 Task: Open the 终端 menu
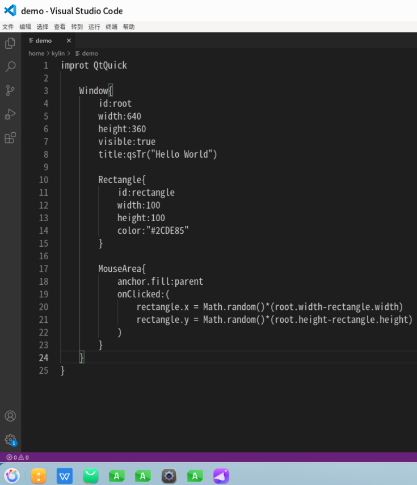pos(111,27)
